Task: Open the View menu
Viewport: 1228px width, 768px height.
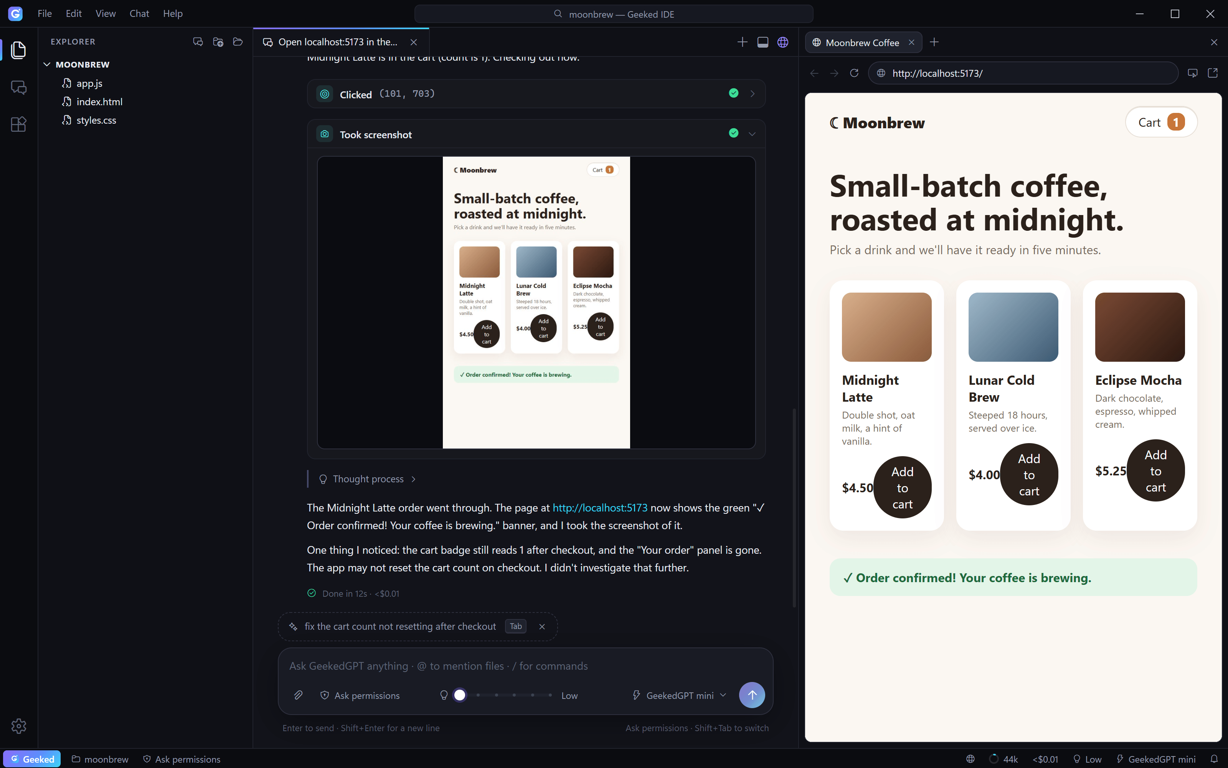Action: click(x=106, y=14)
